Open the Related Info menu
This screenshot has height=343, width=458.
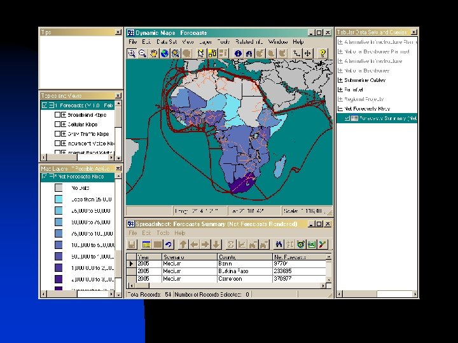249,42
